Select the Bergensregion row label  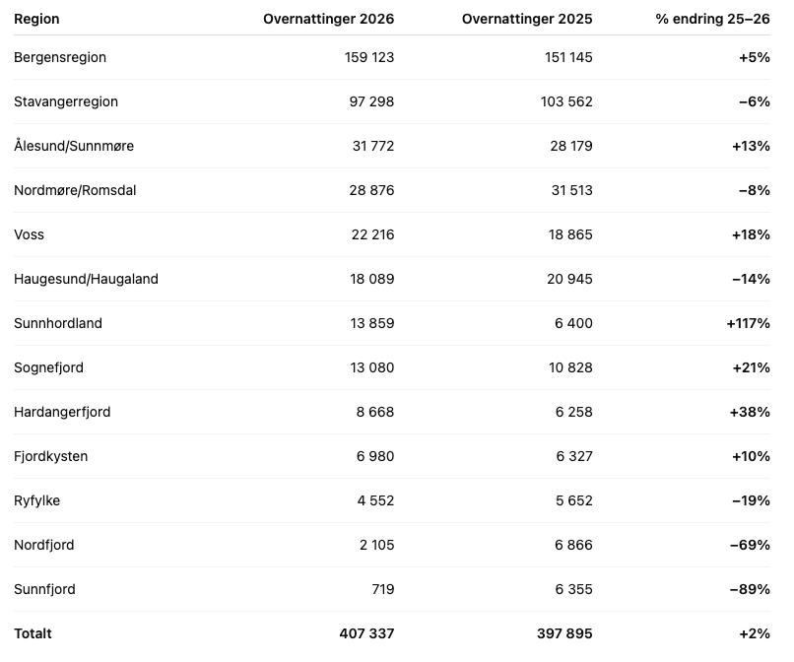point(60,57)
